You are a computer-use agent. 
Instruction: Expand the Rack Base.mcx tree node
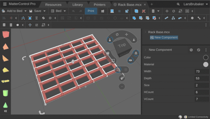(x=145, y=32)
